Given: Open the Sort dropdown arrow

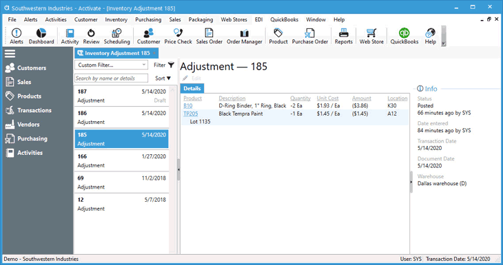Looking at the screenshot, I should click(x=169, y=78).
